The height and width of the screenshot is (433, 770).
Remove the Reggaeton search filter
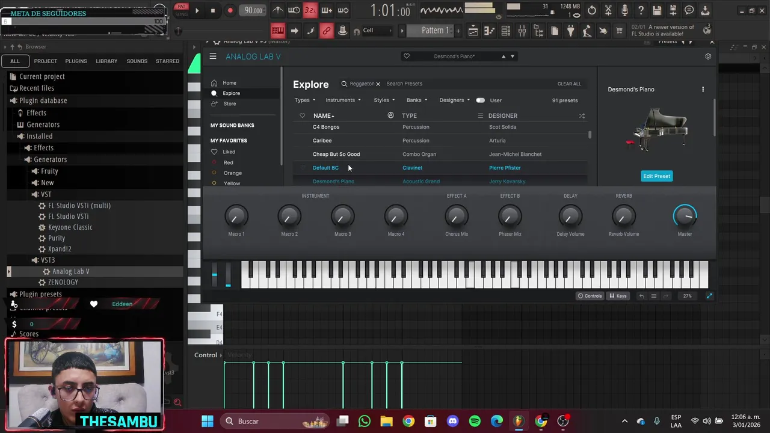[378, 84]
